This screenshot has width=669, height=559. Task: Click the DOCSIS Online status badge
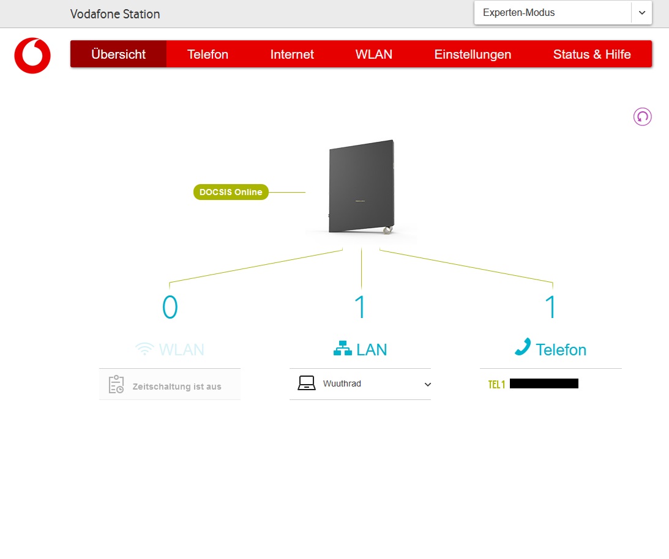click(x=231, y=192)
